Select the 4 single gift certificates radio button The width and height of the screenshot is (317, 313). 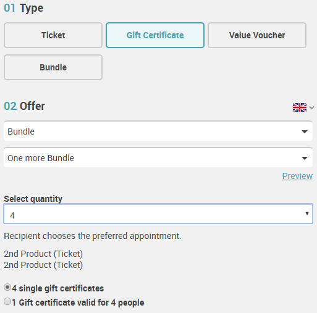(7, 287)
